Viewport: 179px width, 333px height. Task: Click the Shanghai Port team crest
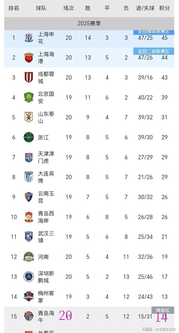click(x=28, y=57)
